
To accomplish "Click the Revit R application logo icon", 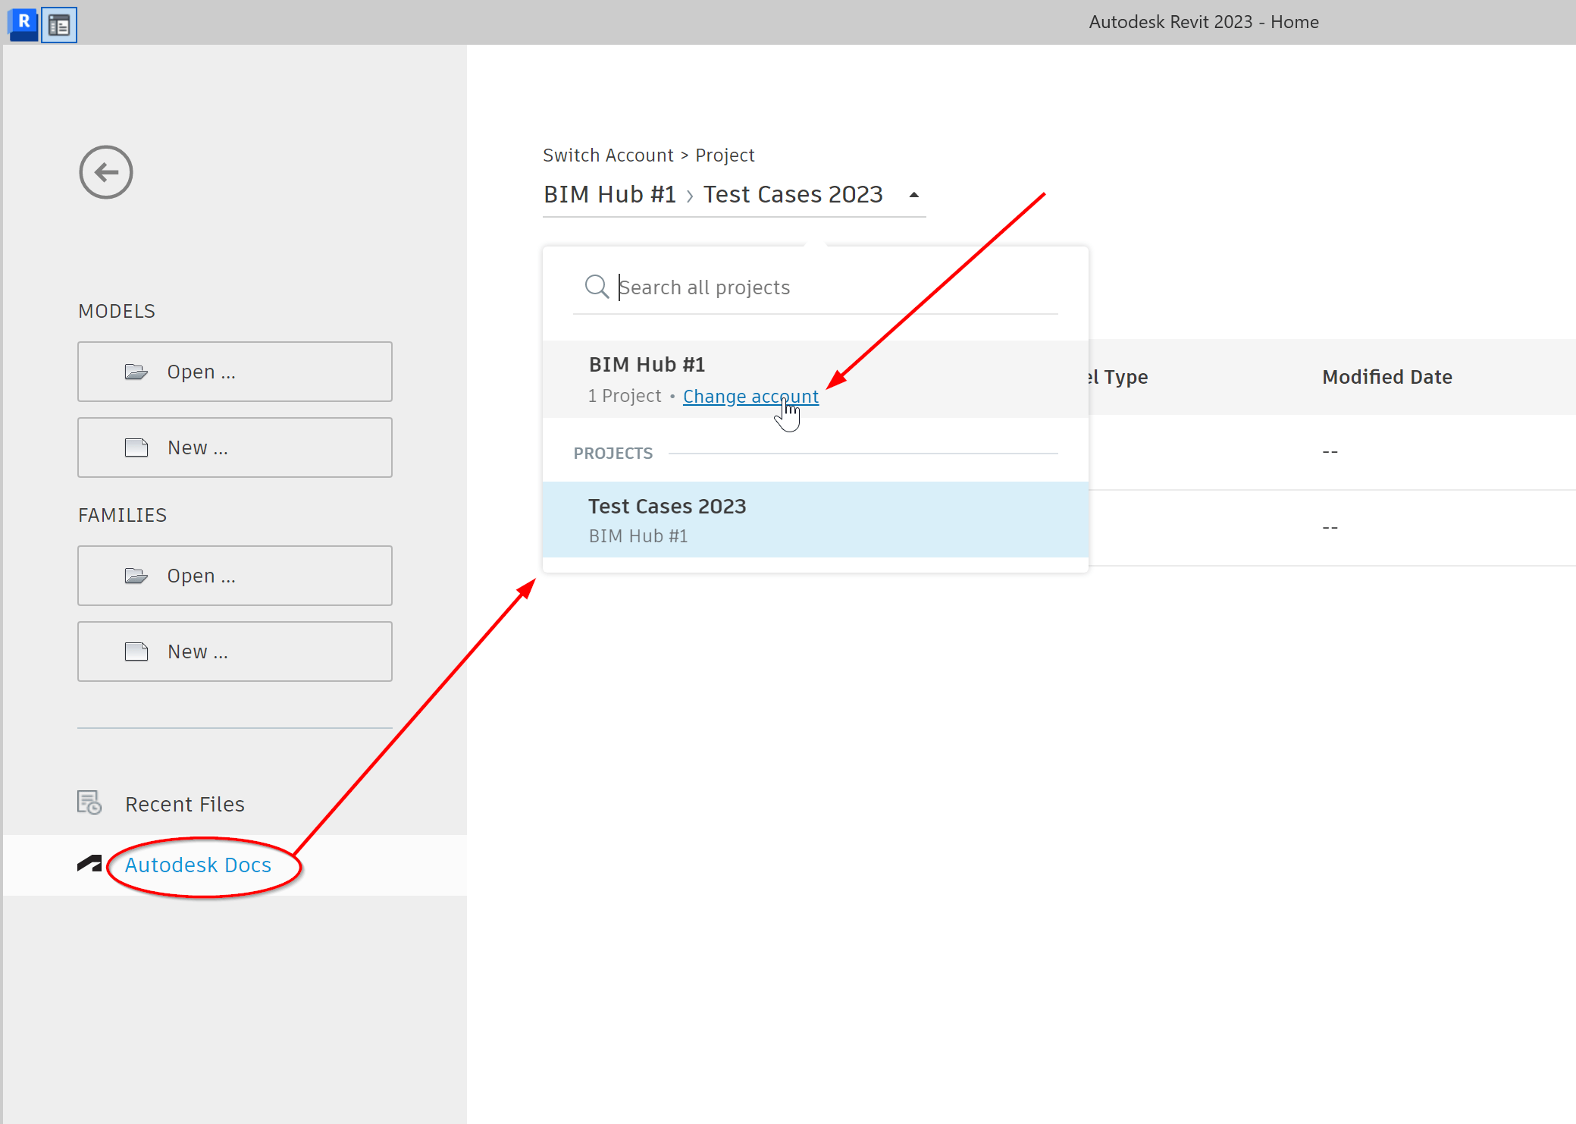I will pos(23,24).
